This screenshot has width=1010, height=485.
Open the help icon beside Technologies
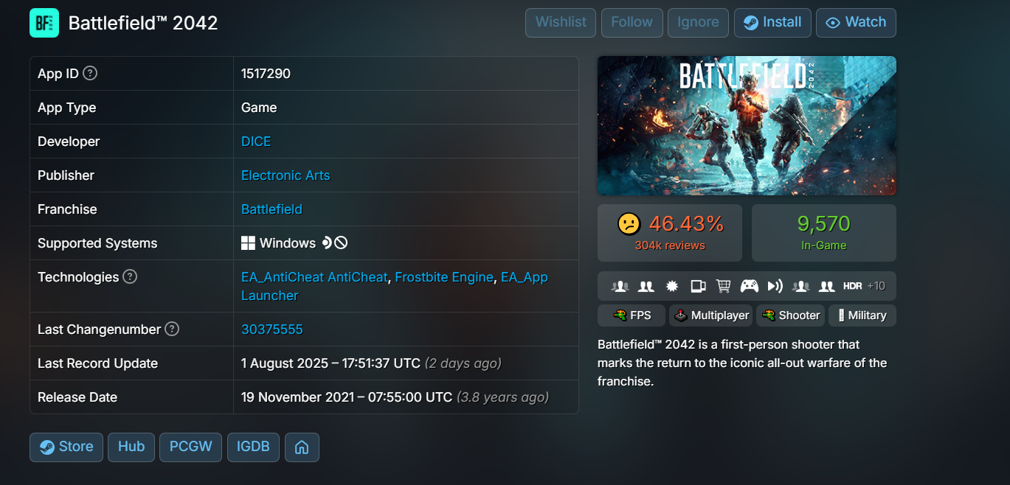[130, 277]
